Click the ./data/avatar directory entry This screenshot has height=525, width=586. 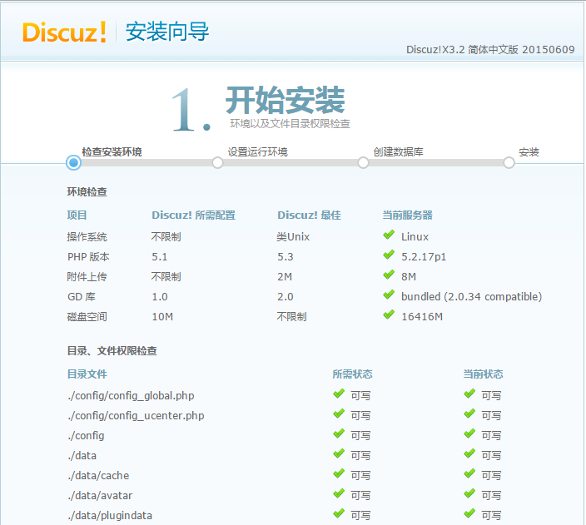[99, 495]
